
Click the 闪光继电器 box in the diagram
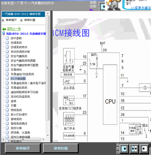[x=69, y=136]
